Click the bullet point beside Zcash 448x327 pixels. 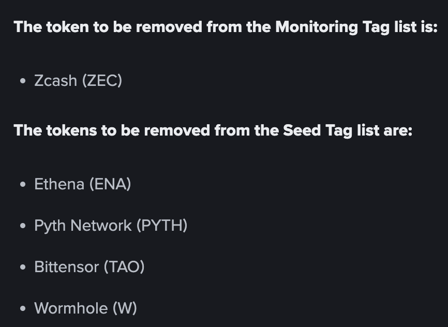pyautogui.click(x=23, y=81)
